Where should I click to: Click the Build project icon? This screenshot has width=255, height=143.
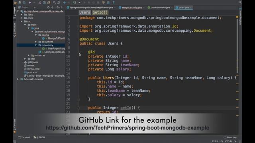click(x=75, y=3)
